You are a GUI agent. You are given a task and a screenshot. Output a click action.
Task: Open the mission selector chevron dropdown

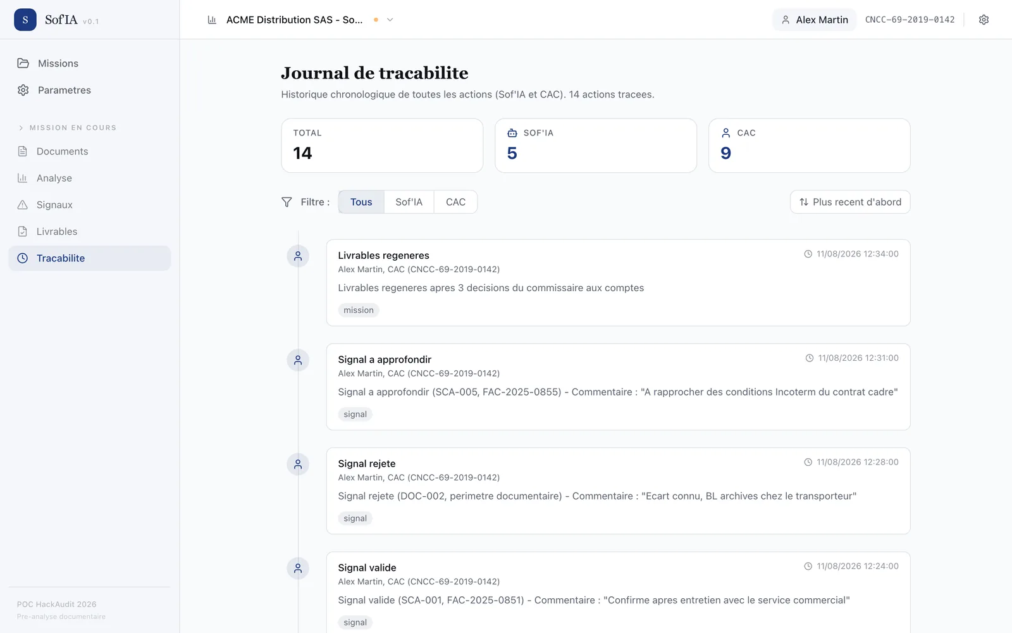(x=390, y=20)
